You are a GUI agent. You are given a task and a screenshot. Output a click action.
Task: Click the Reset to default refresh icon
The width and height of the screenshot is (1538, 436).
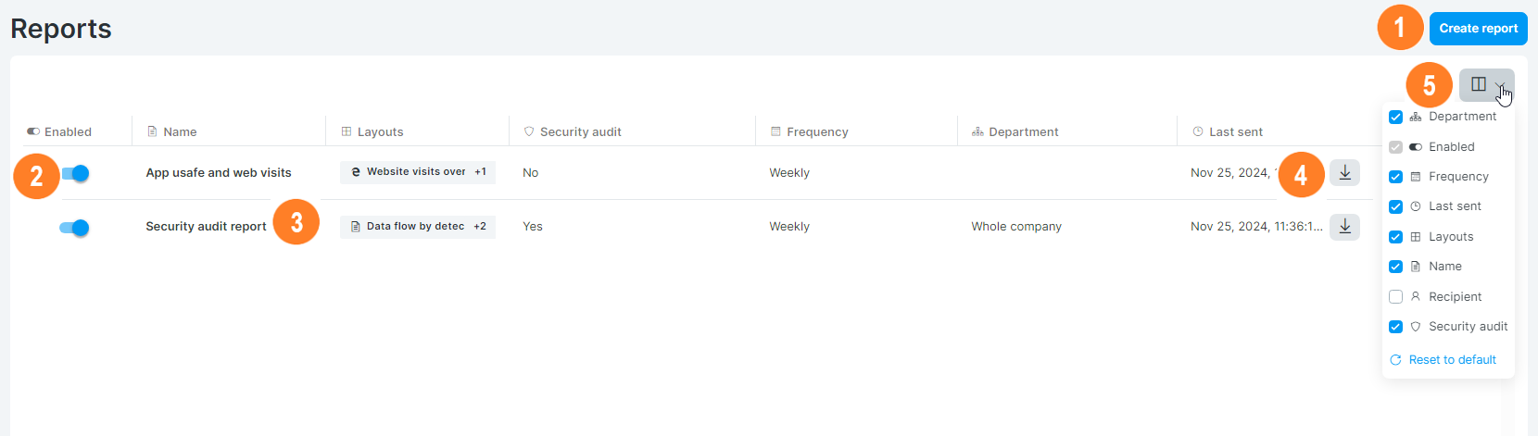(1395, 360)
